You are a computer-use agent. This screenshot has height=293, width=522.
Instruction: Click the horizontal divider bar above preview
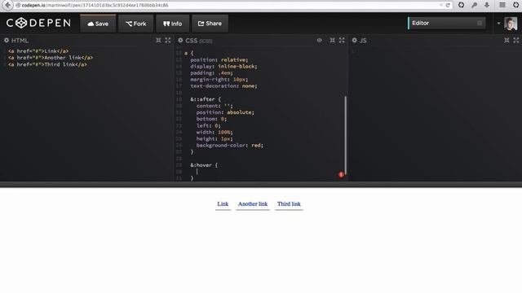[261, 185]
